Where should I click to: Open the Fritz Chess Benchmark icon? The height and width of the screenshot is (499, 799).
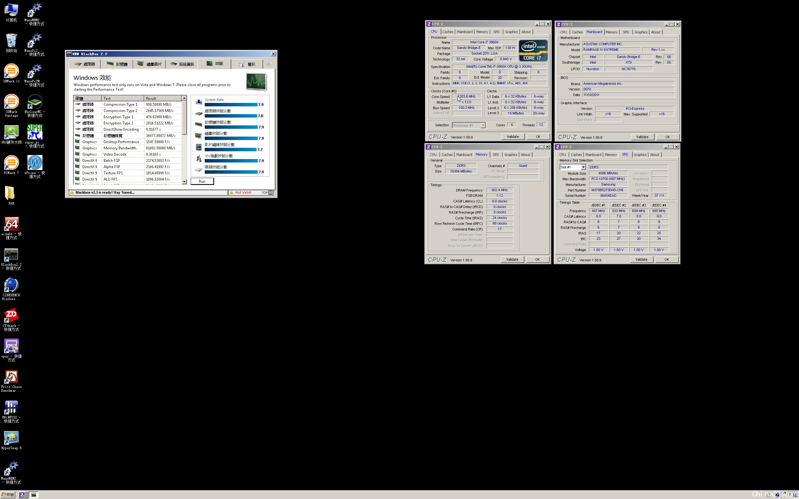[x=11, y=381]
